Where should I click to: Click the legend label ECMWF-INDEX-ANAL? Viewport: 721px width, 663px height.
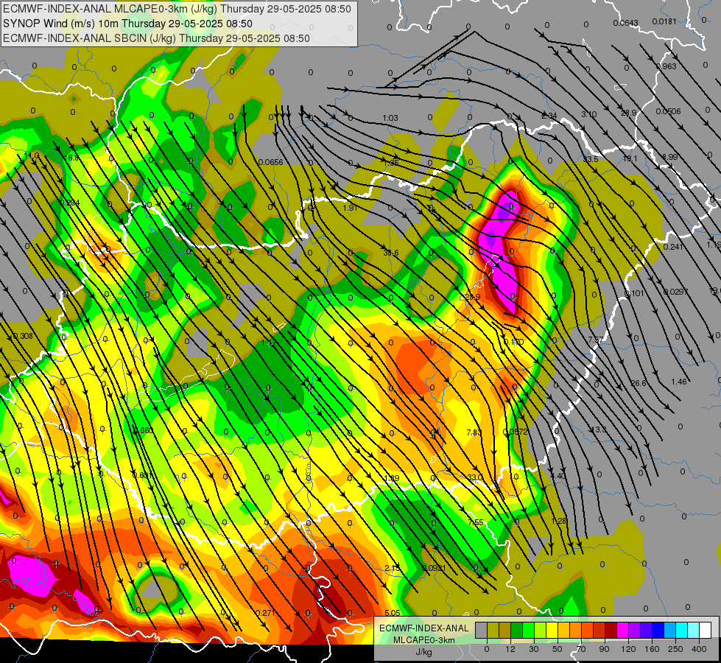pyautogui.click(x=423, y=628)
